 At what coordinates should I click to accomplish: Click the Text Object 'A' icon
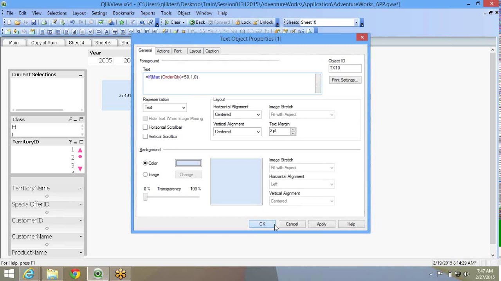pos(106,32)
